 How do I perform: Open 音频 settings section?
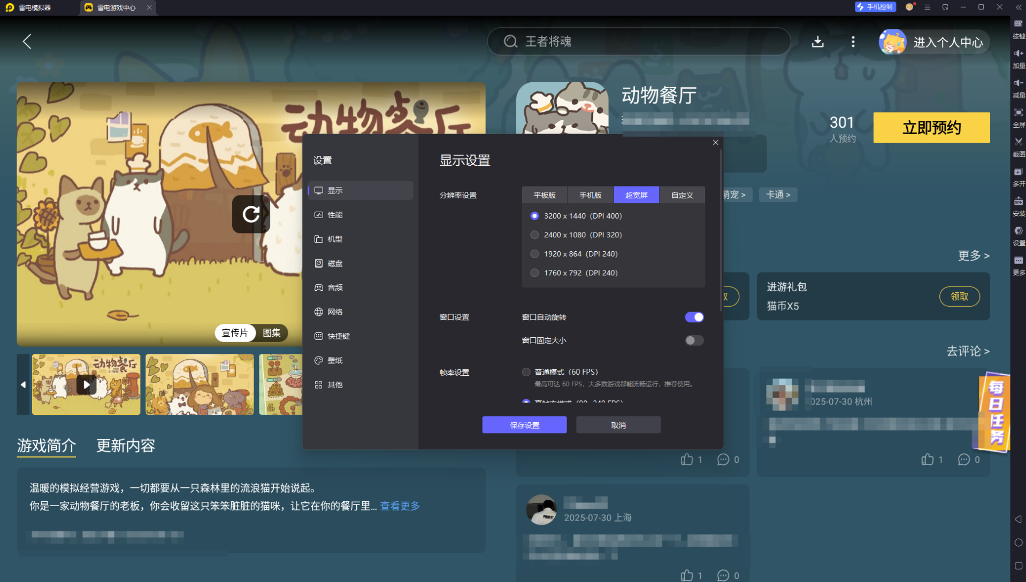click(x=361, y=288)
